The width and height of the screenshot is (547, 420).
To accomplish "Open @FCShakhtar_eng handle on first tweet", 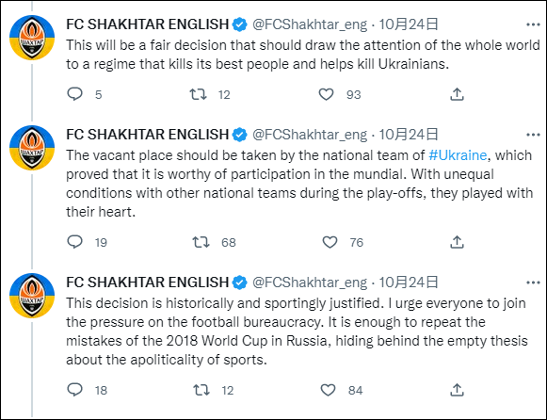I will (x=310, y=24).
